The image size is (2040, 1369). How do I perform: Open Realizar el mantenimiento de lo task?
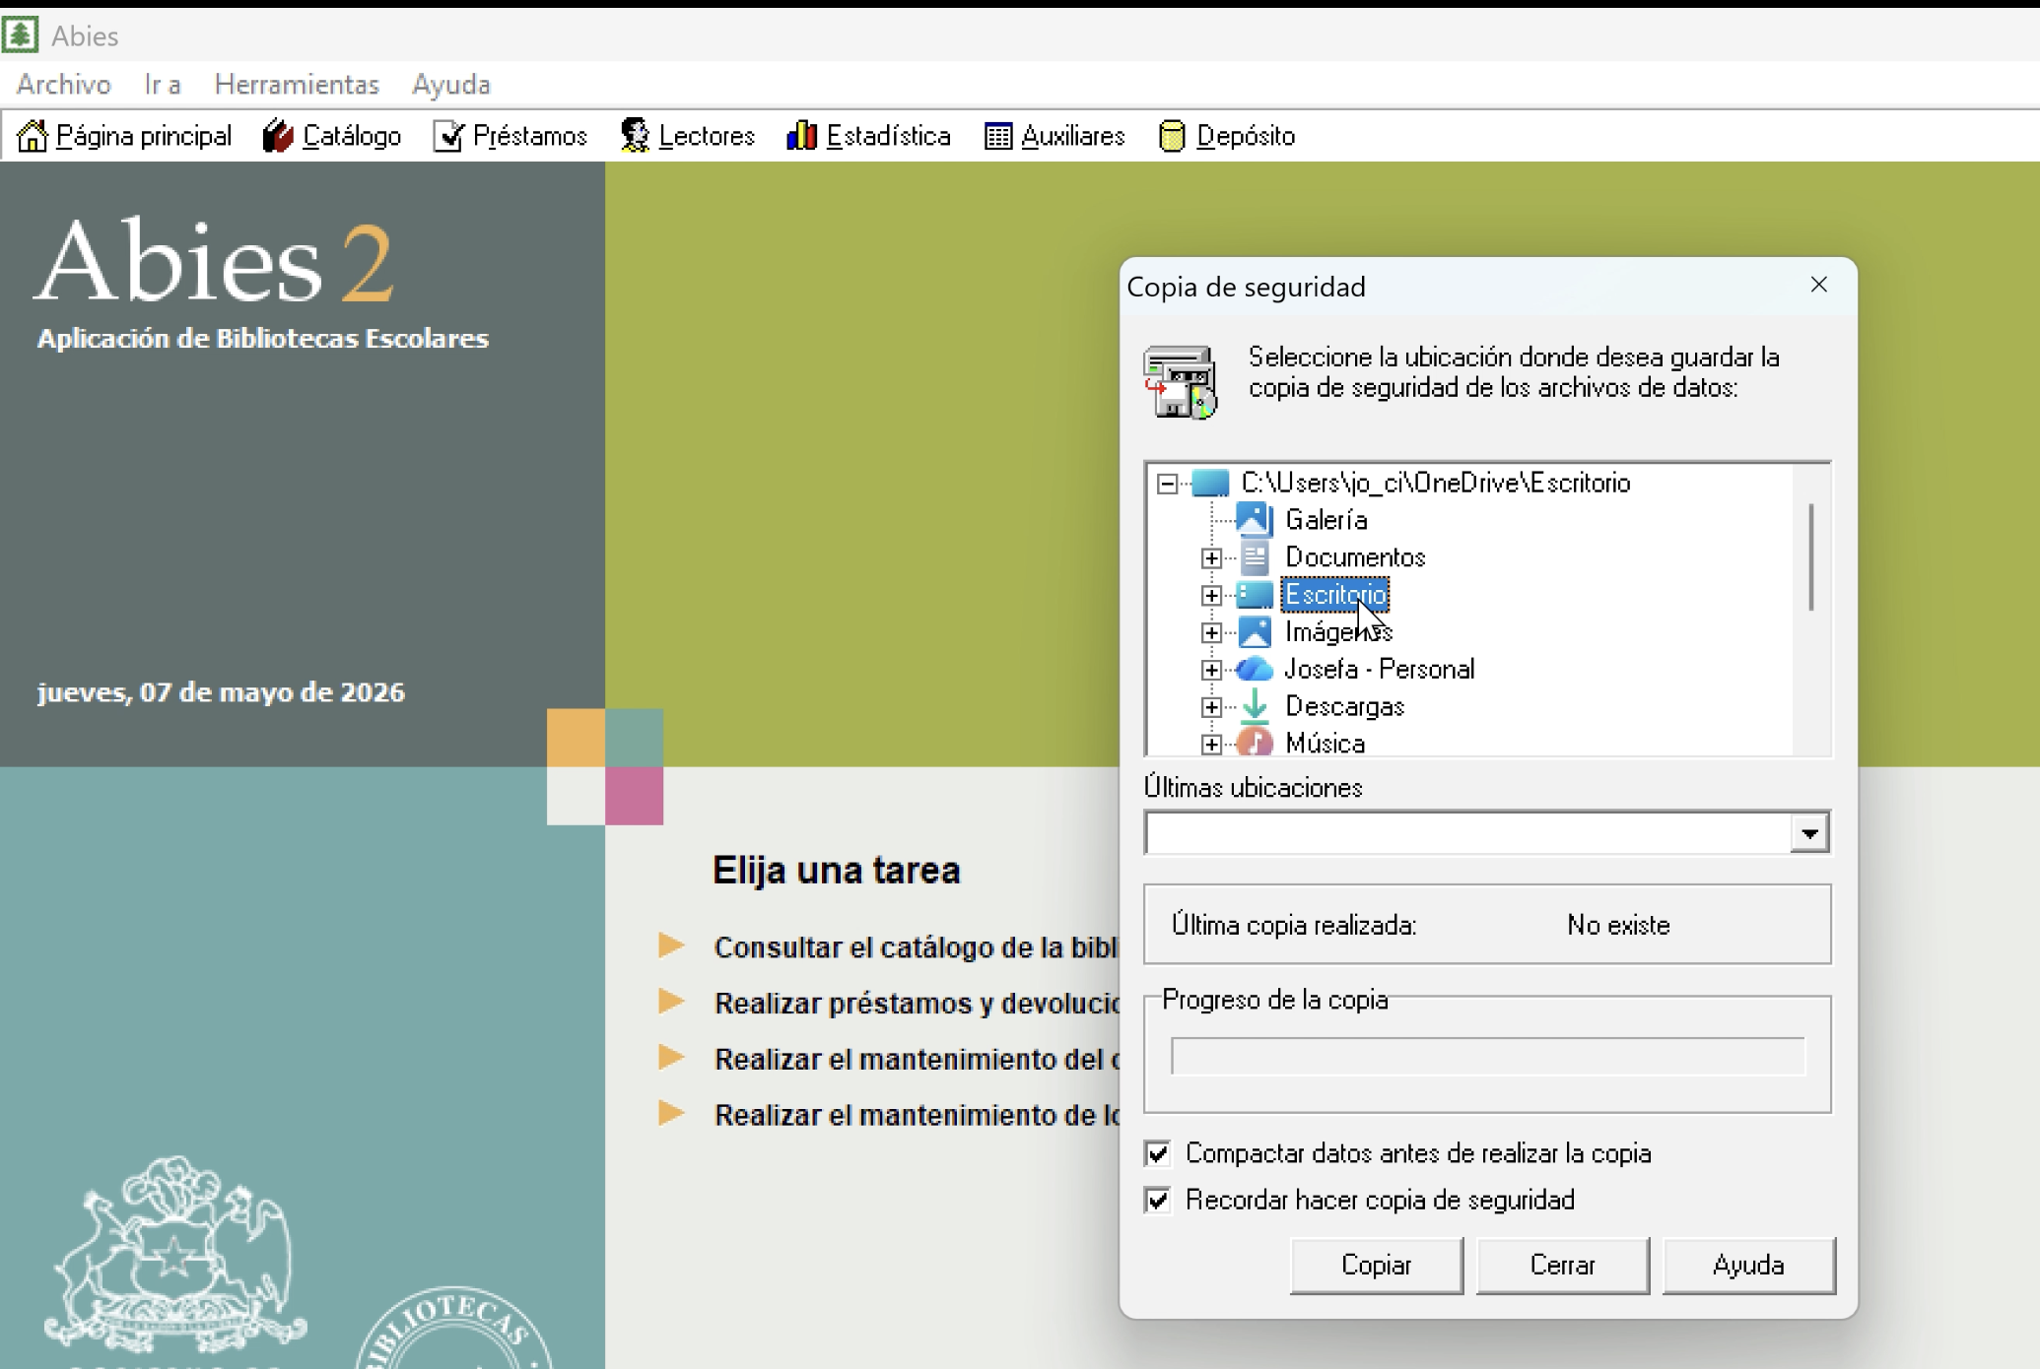917,1115
